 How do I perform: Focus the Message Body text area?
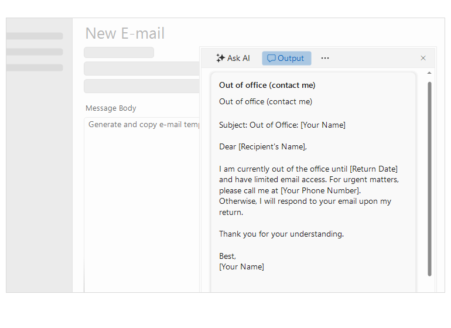pos(142,204)
